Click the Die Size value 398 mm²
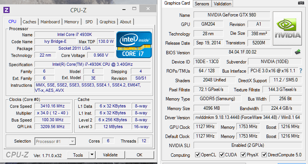This screenshot has height=164, width=308. click(259, 34)
